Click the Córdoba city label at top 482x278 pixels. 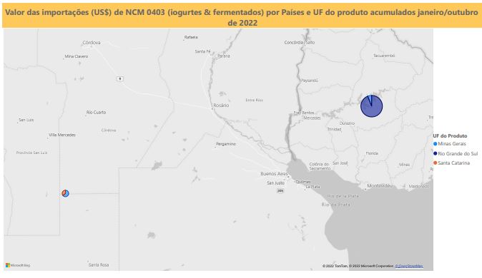pos(92,43)
